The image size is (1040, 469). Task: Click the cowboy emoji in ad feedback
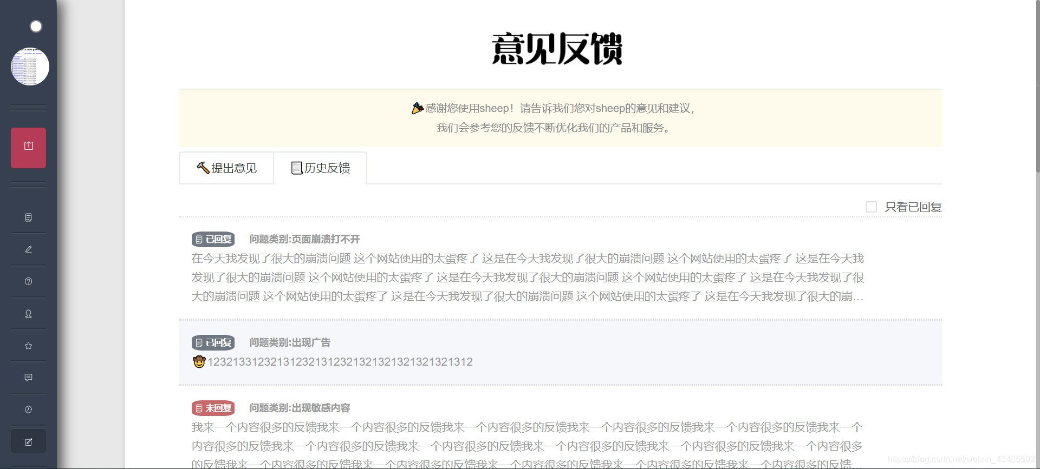coord(199,361)
